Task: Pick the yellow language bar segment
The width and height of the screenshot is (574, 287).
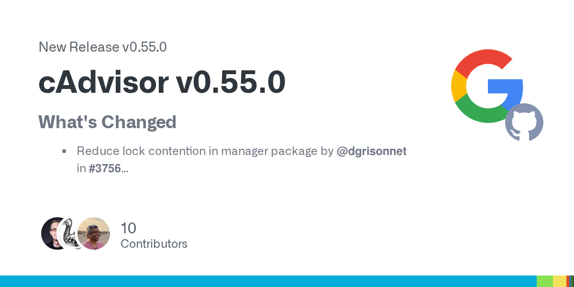Action: (x=560, y=281)
